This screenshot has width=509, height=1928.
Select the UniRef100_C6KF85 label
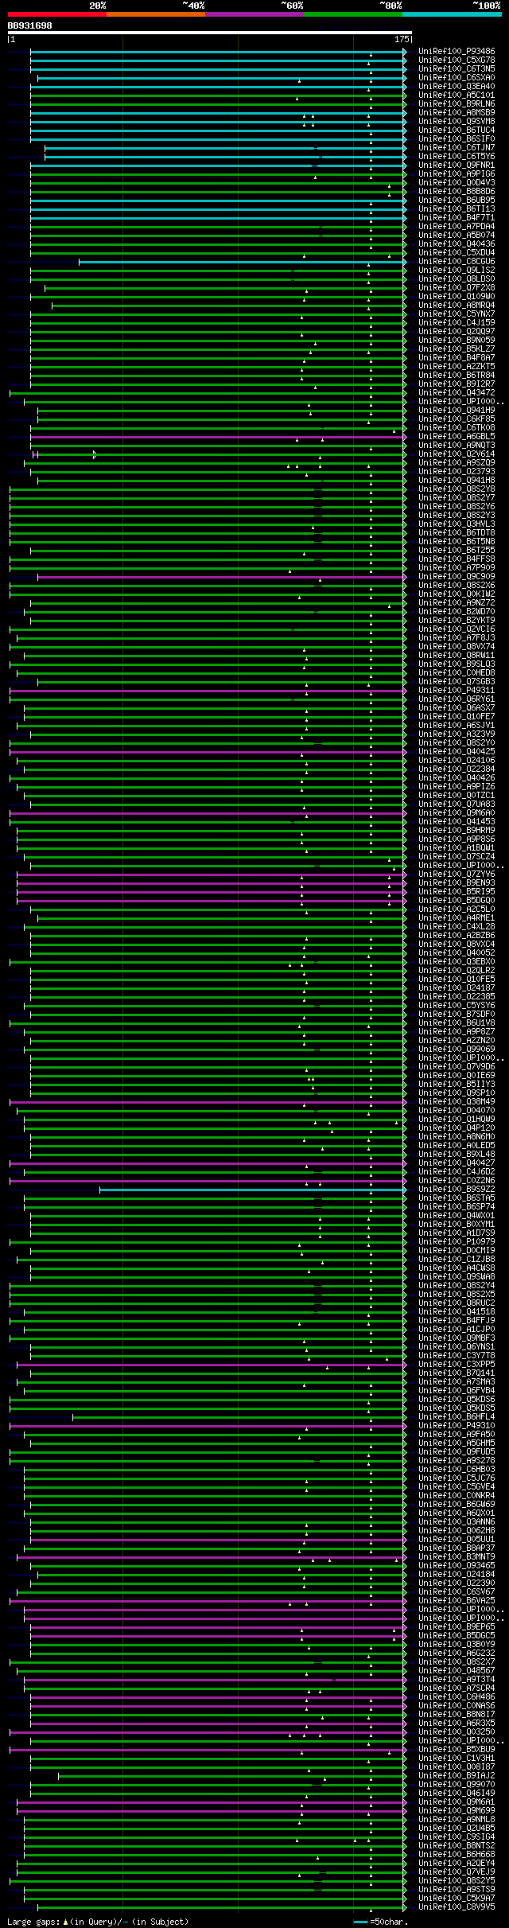(457, 419)
